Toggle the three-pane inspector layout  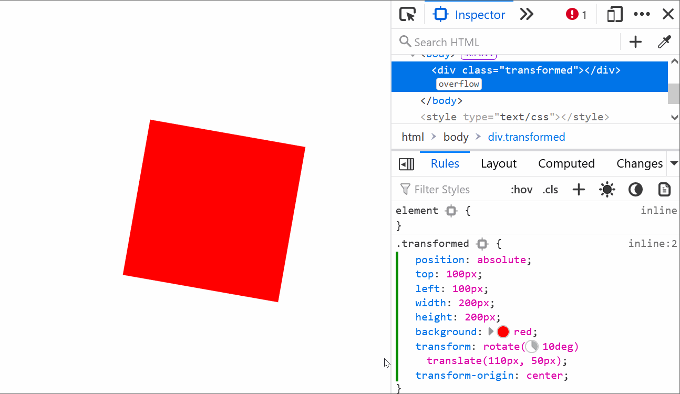point(406,164)
